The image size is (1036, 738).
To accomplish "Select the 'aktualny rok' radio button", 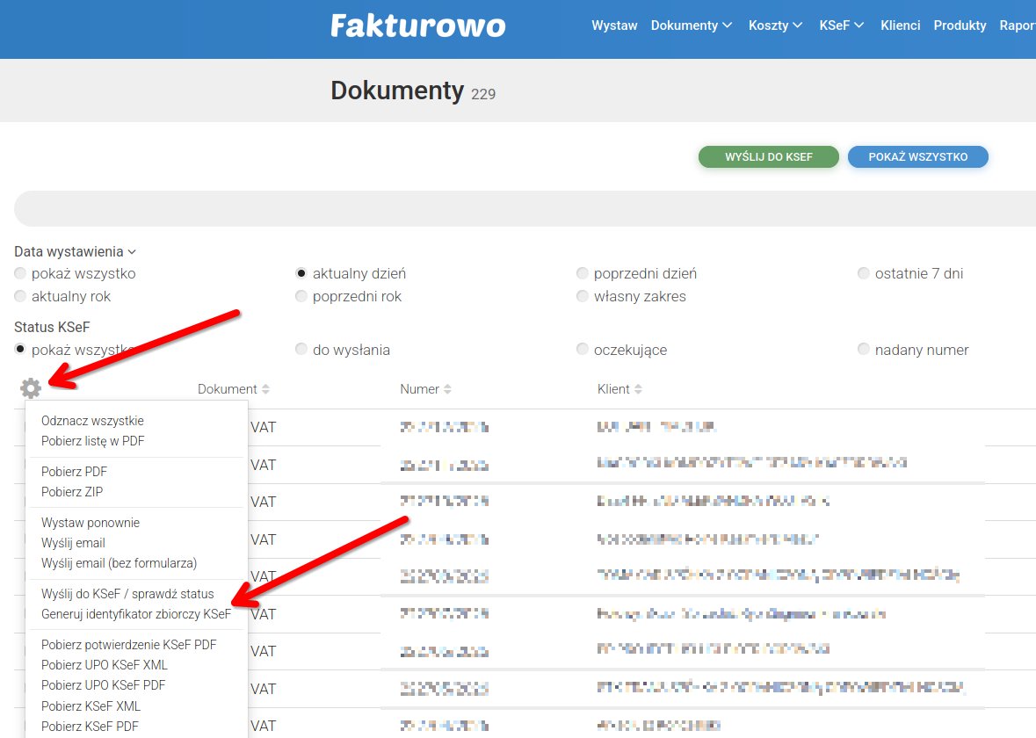I will [x=20, y=296].
